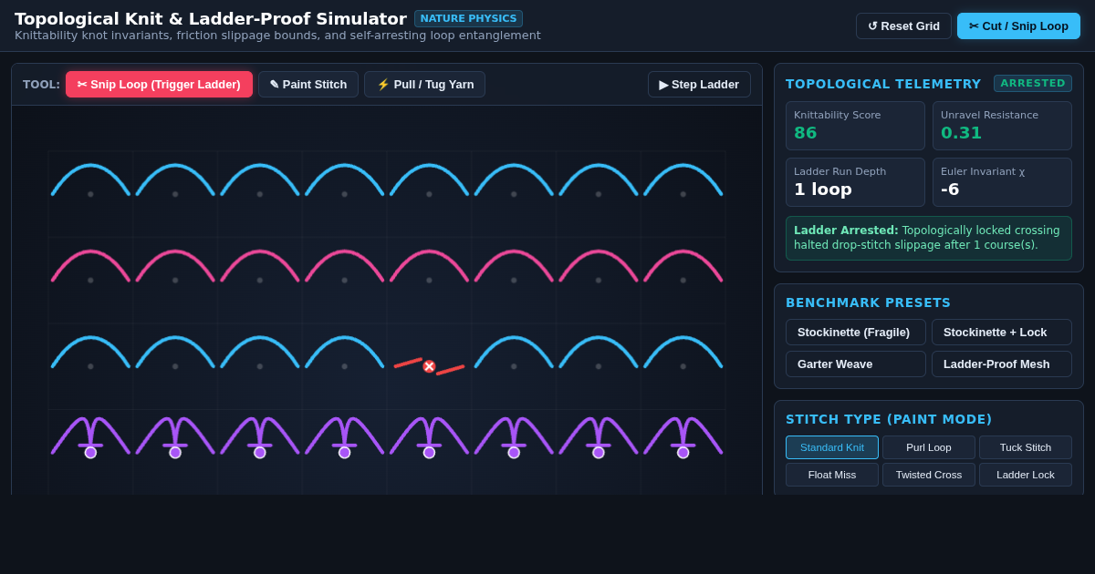The height and width of the screenshot is (574, 1095).
Task: Load the Stockinette (Fragile) preset
Action: tap(855, 332)
